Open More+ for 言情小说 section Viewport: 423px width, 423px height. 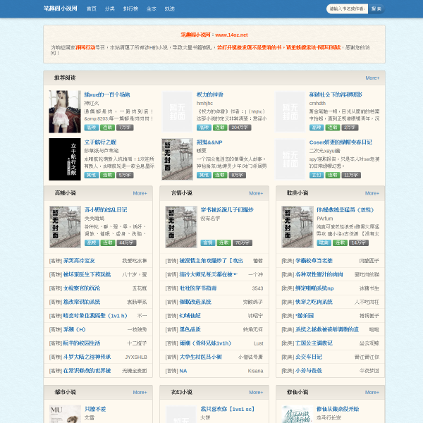point(256,193)
